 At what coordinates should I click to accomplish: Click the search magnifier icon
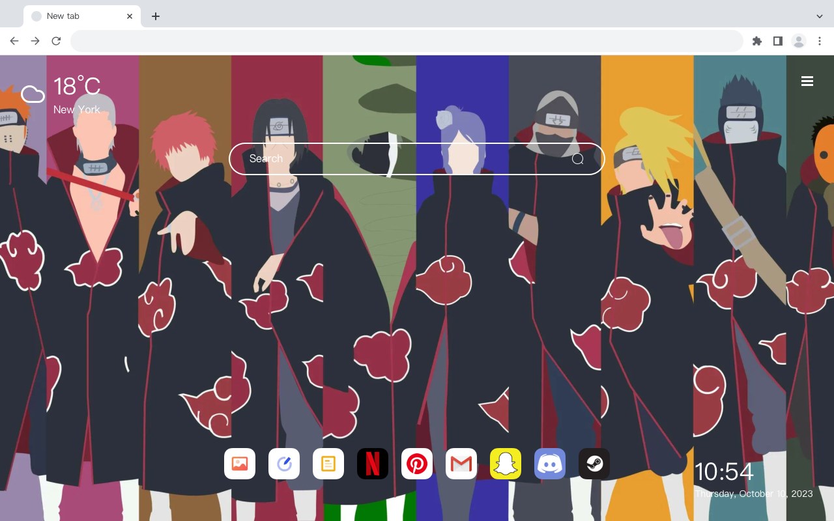578,159
